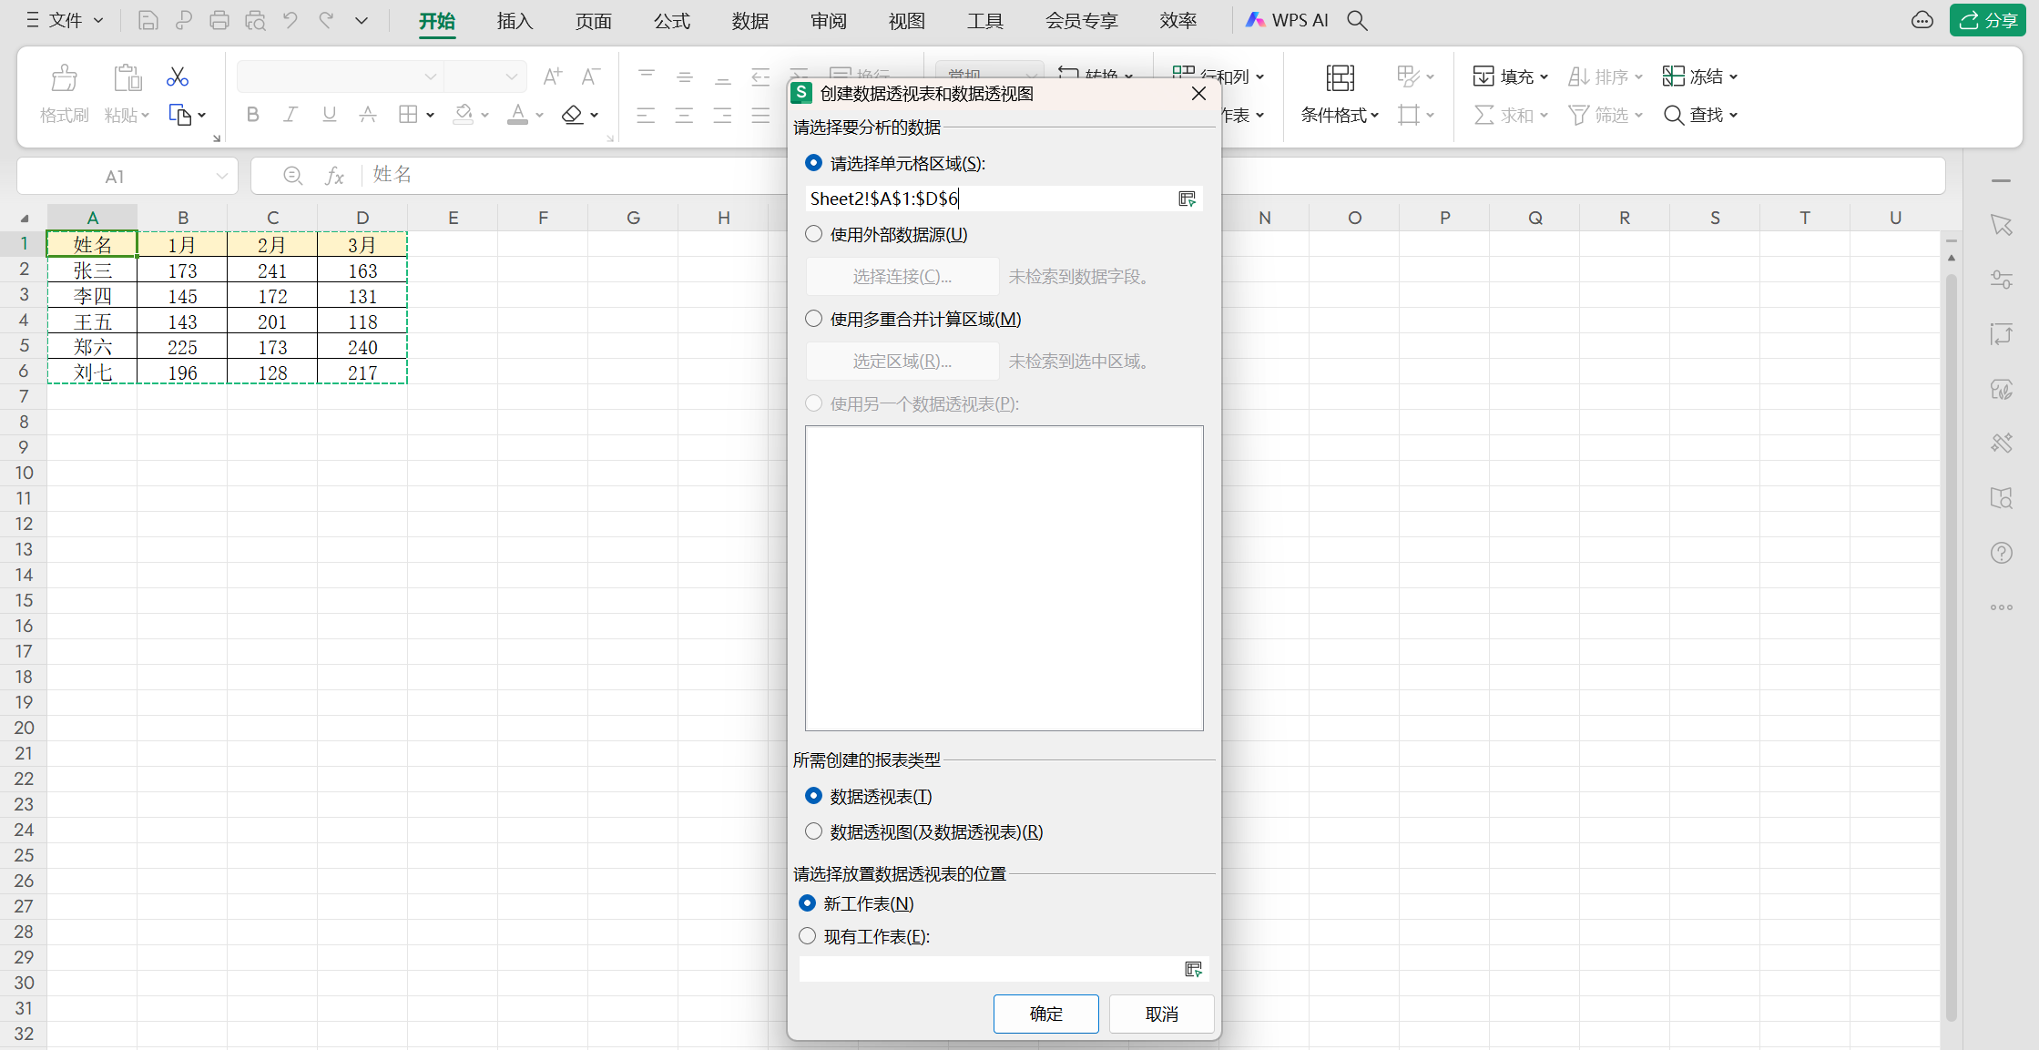Choose 数据透视图(及数据透视表) report type
The height and width of the screenshot is (1050, 2039).
pos(813,831)
